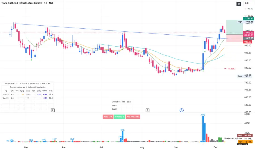Image resolution: width=255 pixels, height=150 pixels.
Task: Click the Jul label on time axis
Action: [101, 147]
